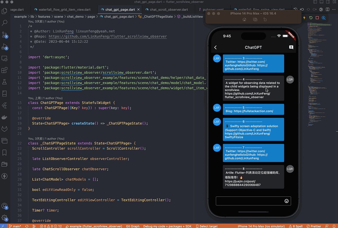Open Git Graph from the status bar
The height and width of the screenshot is (228, 338).
pyautogui.click(x=132, y=226)
